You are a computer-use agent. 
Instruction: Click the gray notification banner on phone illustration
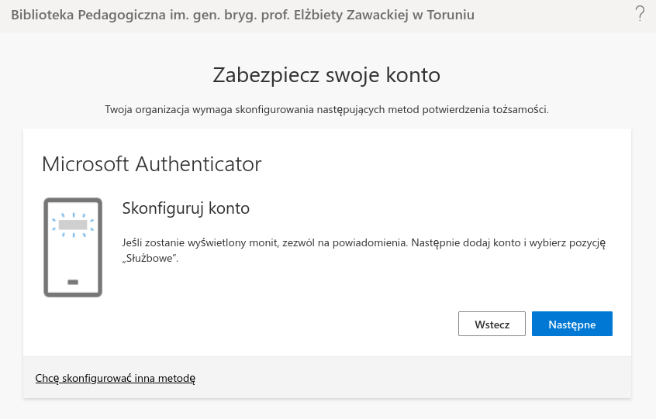73,227
